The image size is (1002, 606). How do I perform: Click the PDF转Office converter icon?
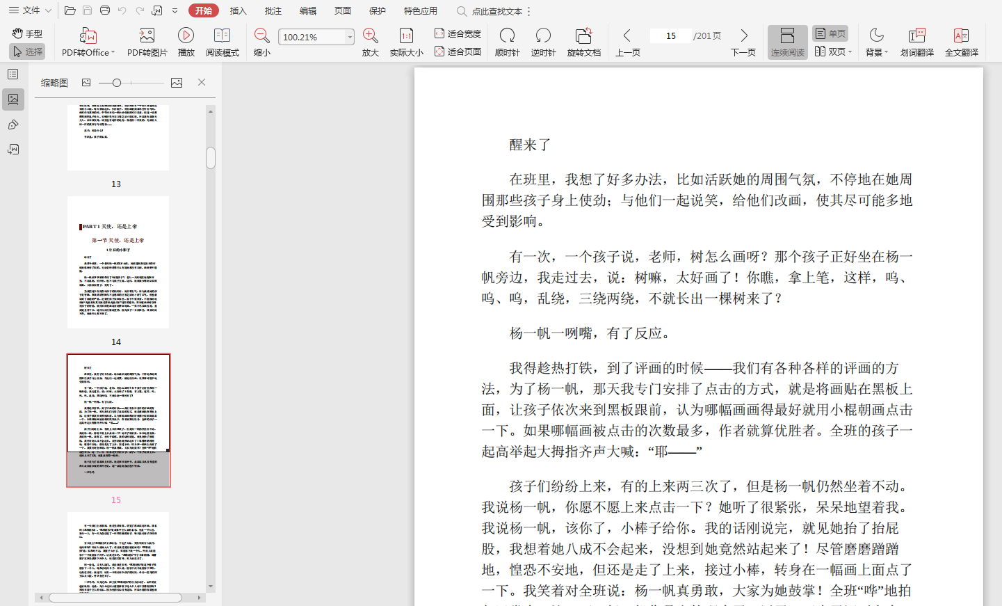point(88,35)
